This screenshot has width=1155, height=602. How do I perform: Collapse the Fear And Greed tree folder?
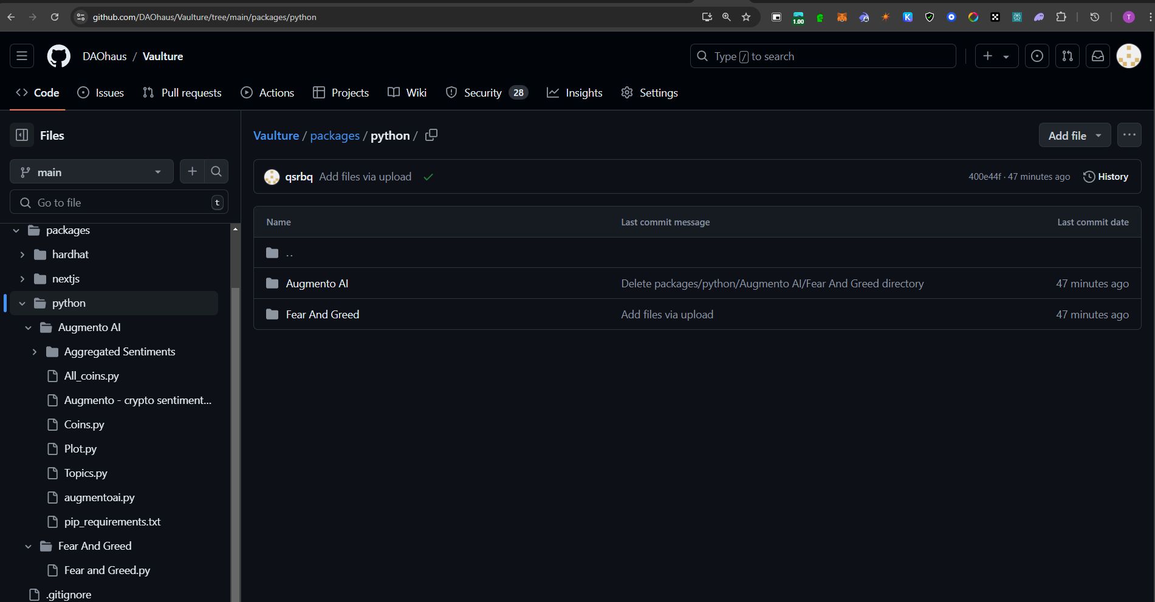[x=29, y=546]
